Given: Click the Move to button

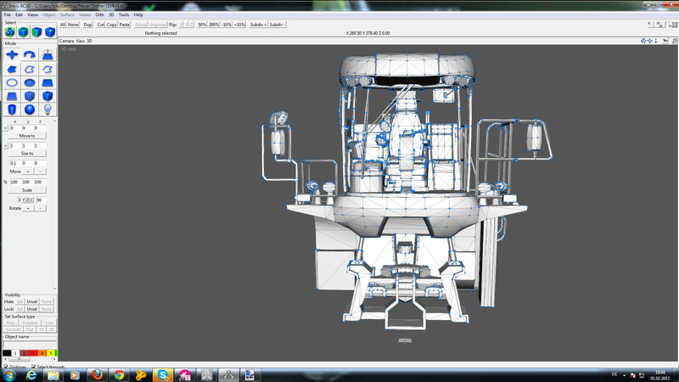Looking at the screenshot, I should [x=27, y=136].
